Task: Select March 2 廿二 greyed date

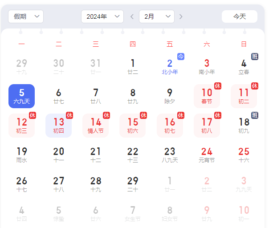Action: pyautogui.click(x=207, y=184)
